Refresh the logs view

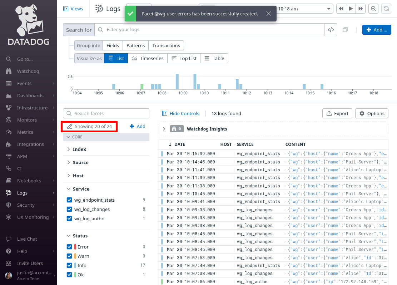[x=386, y=9]
